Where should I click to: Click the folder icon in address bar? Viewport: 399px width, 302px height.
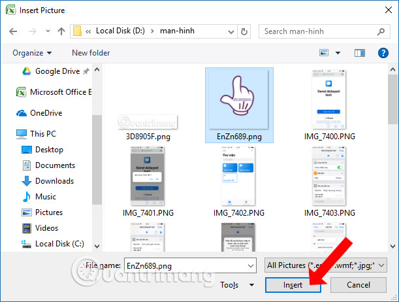click(77, 31)
